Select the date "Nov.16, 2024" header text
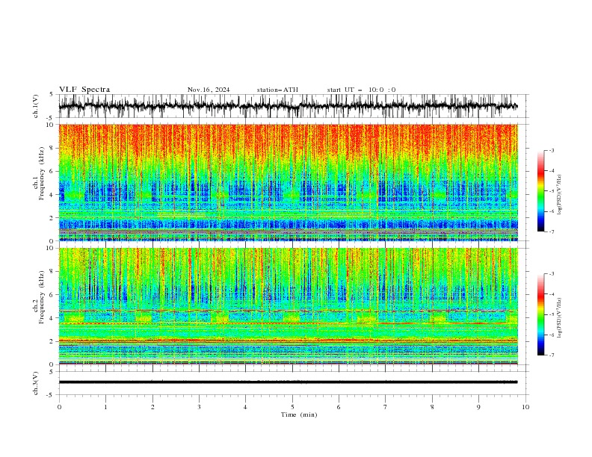The image size is (592, 457). click(209, 90)
